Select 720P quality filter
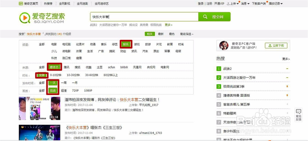Image resolution: width=308 pixels, height=141 pixels. pyautogui.click(x=75, y=90)
